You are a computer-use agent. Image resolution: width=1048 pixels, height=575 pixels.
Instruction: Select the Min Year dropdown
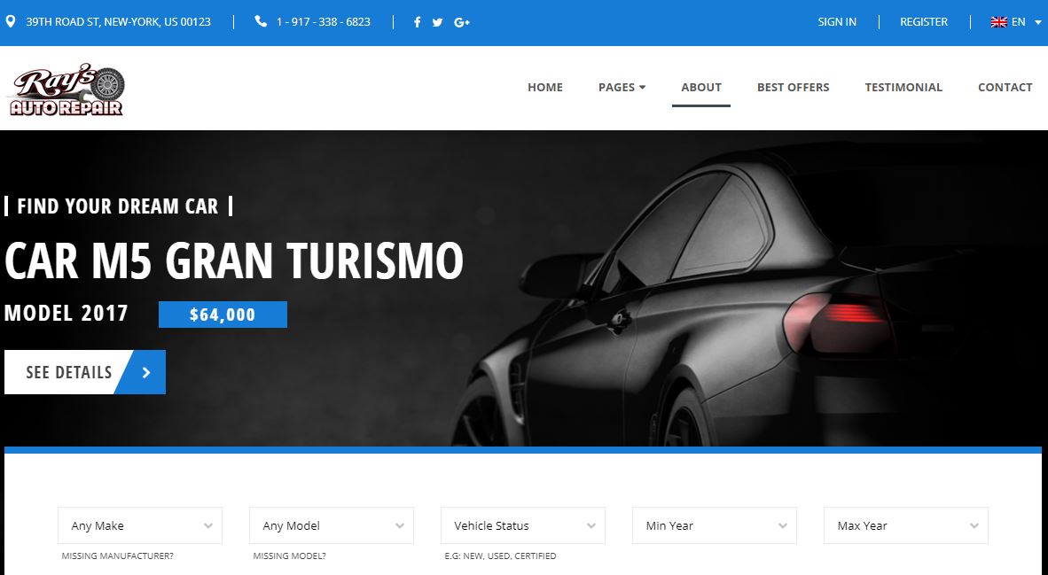click(715, 525)
